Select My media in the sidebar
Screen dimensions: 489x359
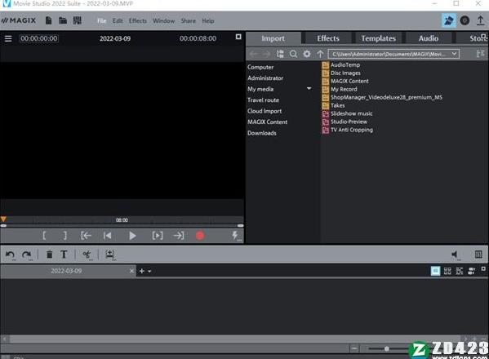[260, 89]
